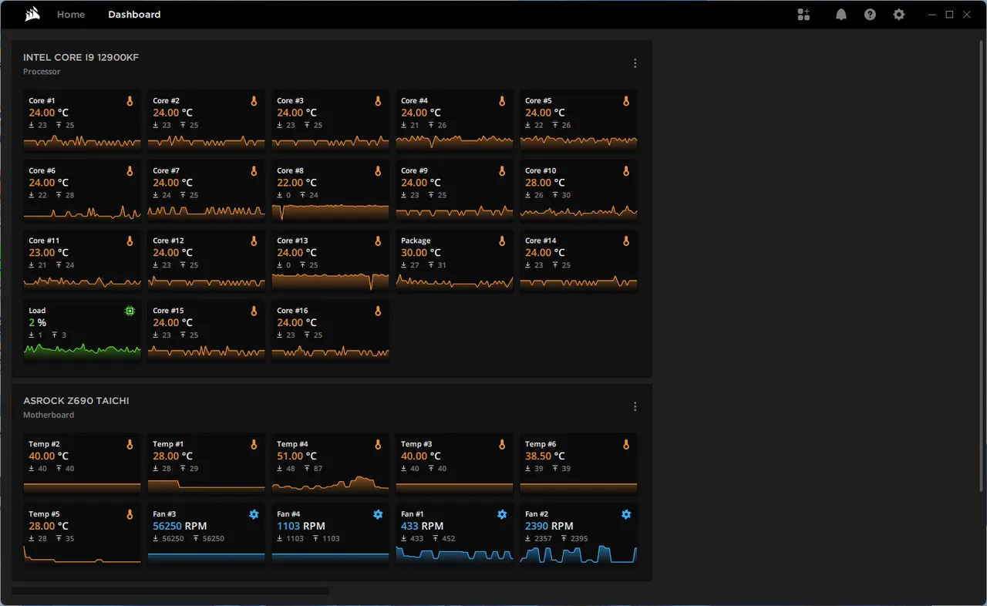
Task: Open the add widget dashboard icon
Action: click(803, 15)
